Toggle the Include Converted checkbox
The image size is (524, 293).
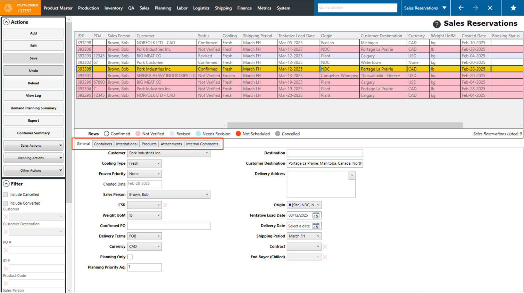click(6, 203)
